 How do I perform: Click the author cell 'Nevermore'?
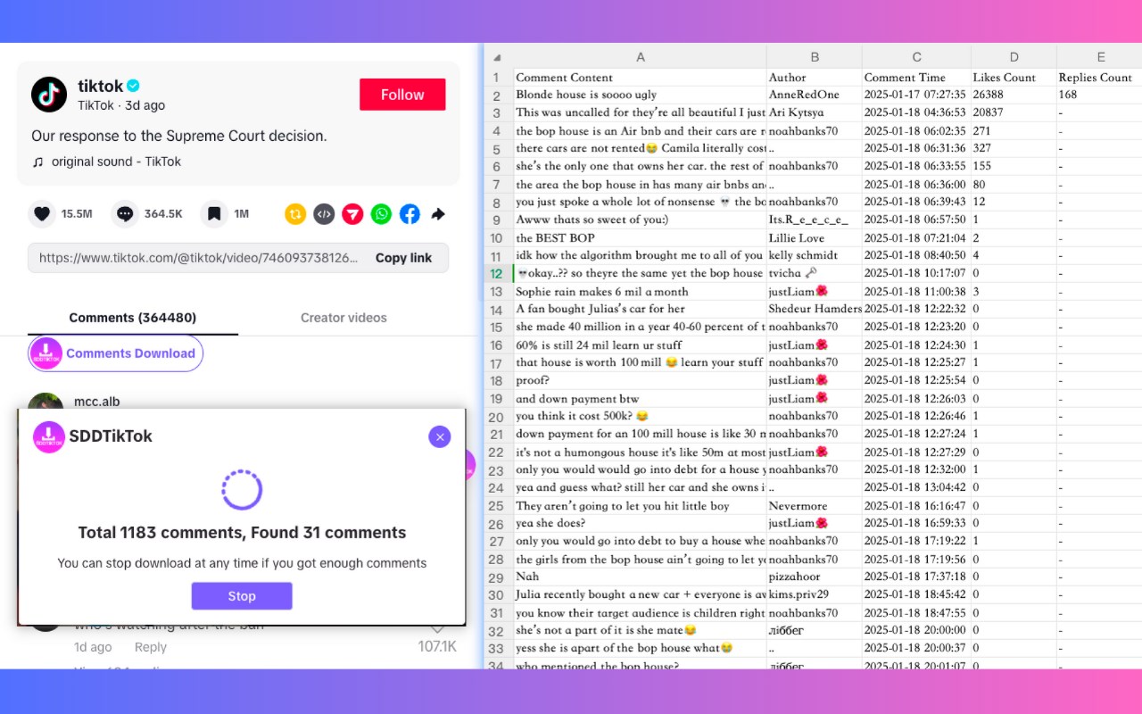[x=815, y=505]
